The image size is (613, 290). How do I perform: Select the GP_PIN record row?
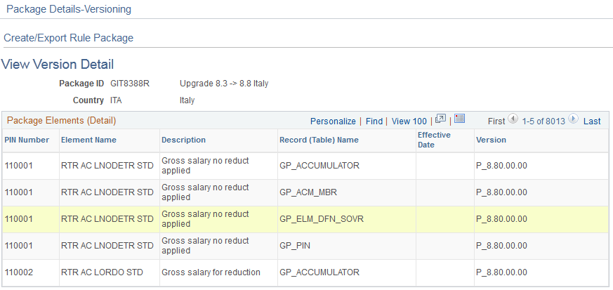tap(306, 246)
